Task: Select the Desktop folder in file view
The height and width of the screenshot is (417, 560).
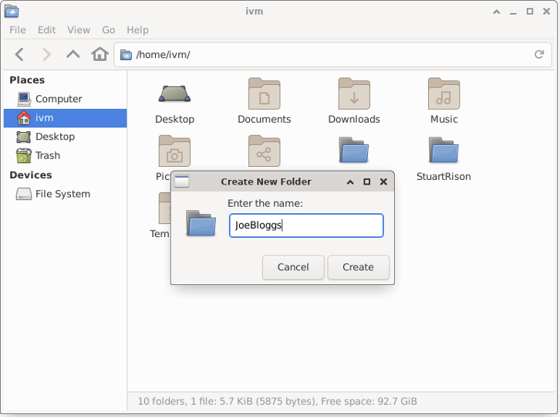Action: [174, 94]
